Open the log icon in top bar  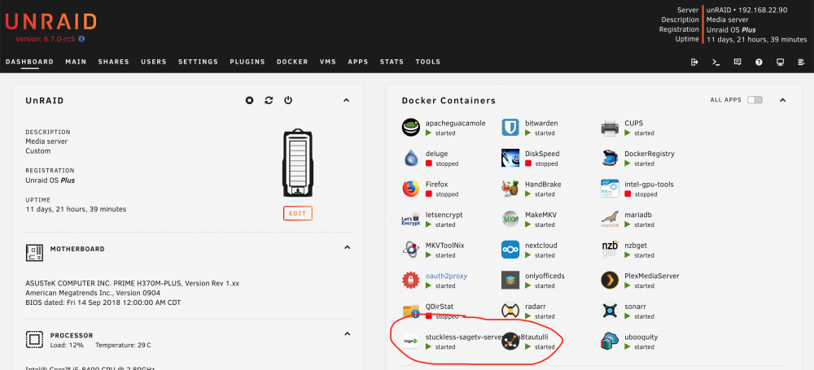pyautogui.click(x=801, y=63)
